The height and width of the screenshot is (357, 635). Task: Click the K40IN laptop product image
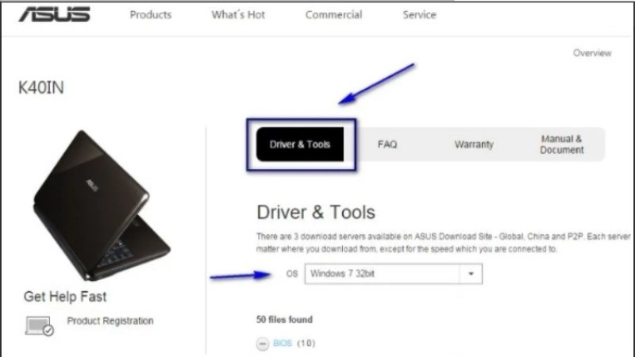coord(102,205)
